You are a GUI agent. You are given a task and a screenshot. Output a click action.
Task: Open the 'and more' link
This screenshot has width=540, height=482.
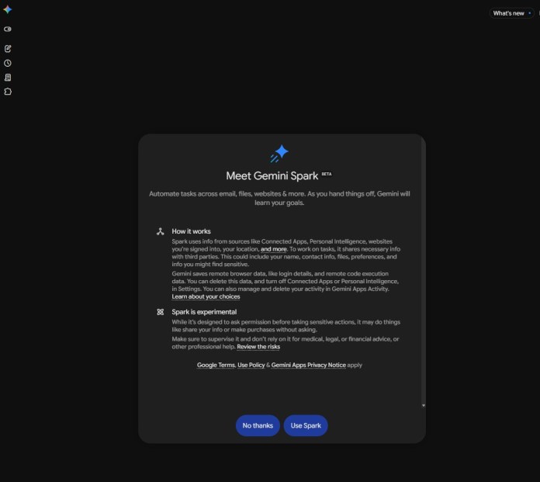tap(273, 249)
